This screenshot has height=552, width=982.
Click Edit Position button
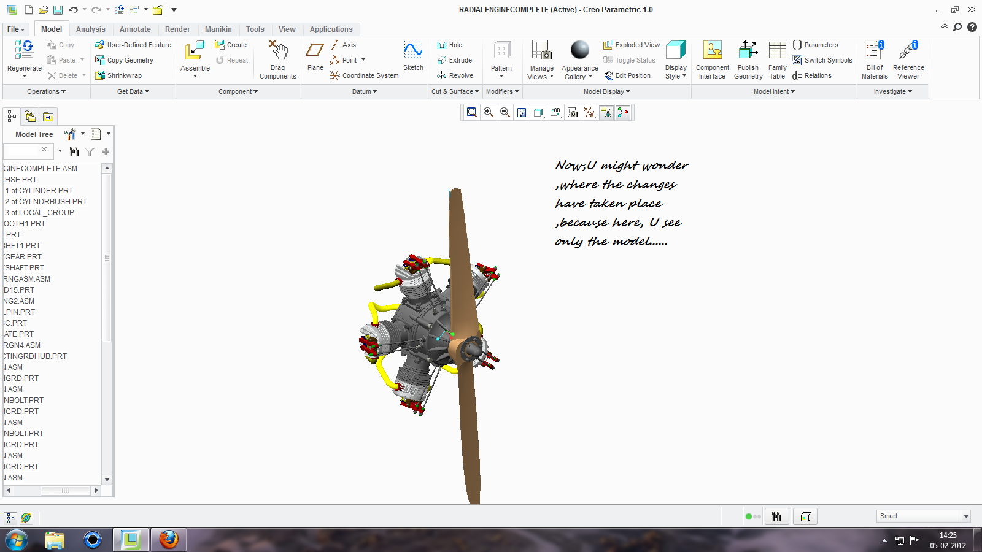pyautogui.click(x=627, y=75)
